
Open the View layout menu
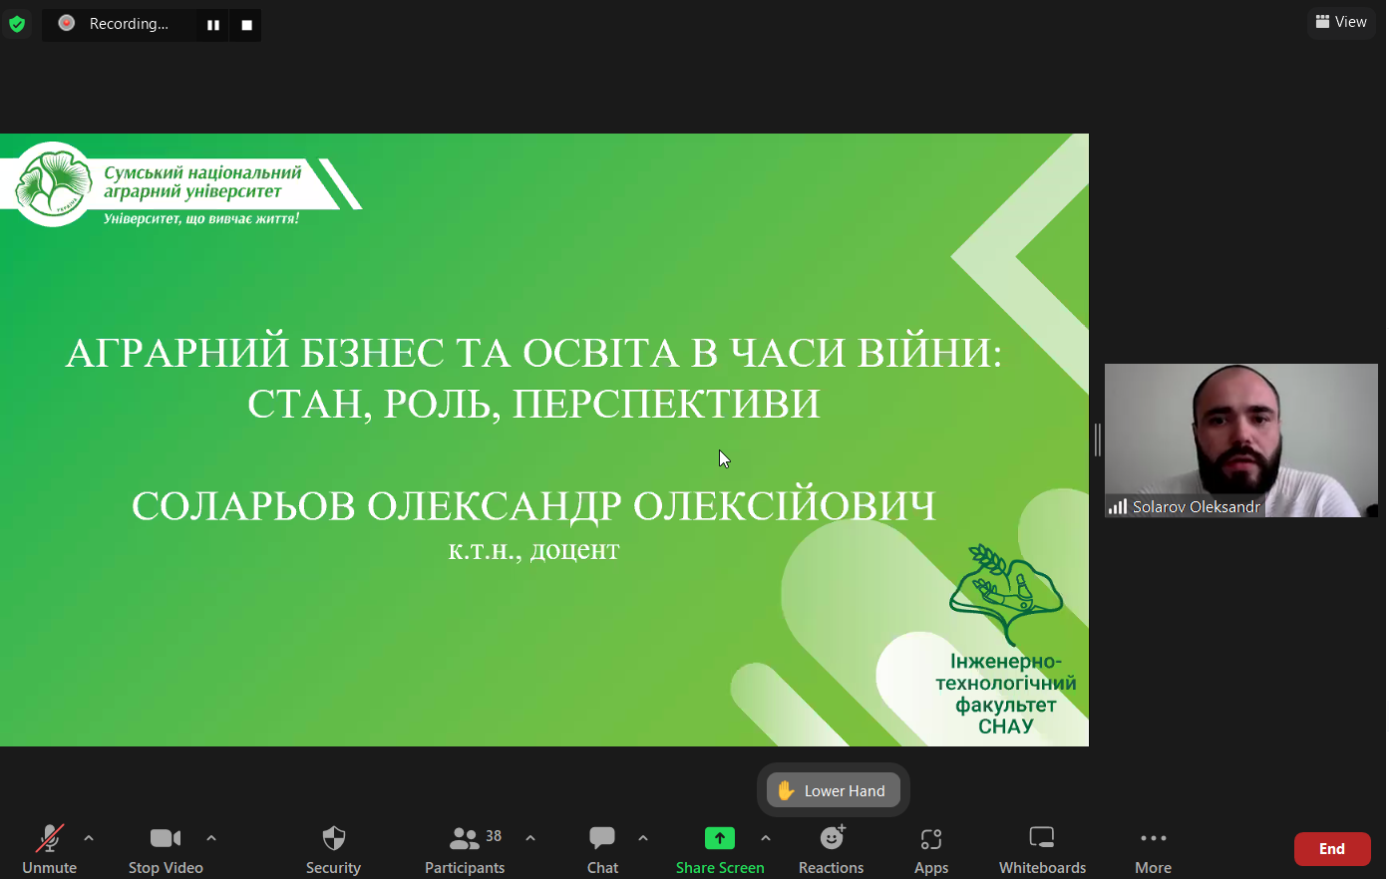(x=1341, y=22)
